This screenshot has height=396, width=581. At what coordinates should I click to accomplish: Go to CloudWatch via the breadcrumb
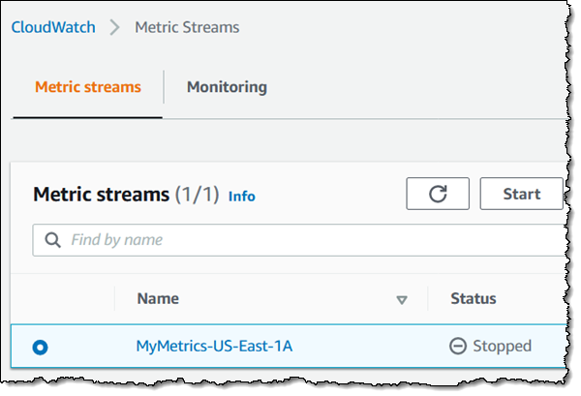pyautogui.click(x=53, y=27)
